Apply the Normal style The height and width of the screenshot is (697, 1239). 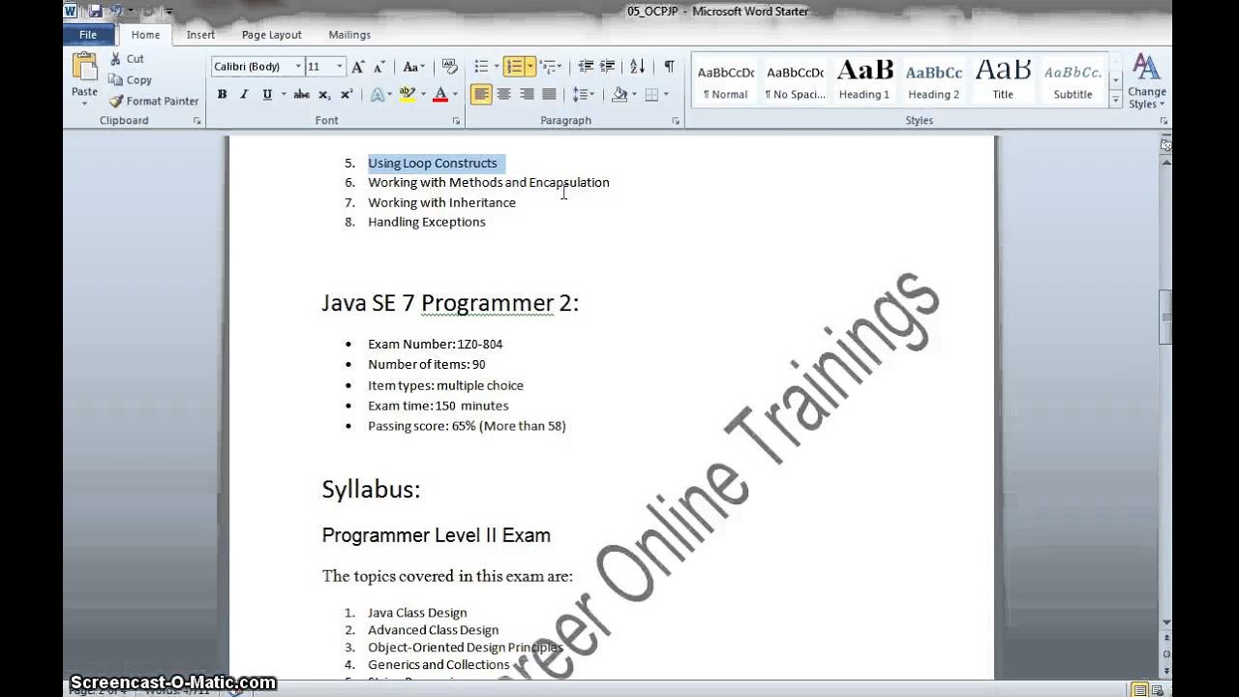(725, 80)
